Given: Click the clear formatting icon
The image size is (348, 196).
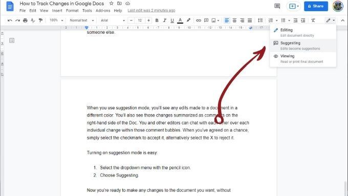Looking at the screenshot, I should tap(313, 20).
